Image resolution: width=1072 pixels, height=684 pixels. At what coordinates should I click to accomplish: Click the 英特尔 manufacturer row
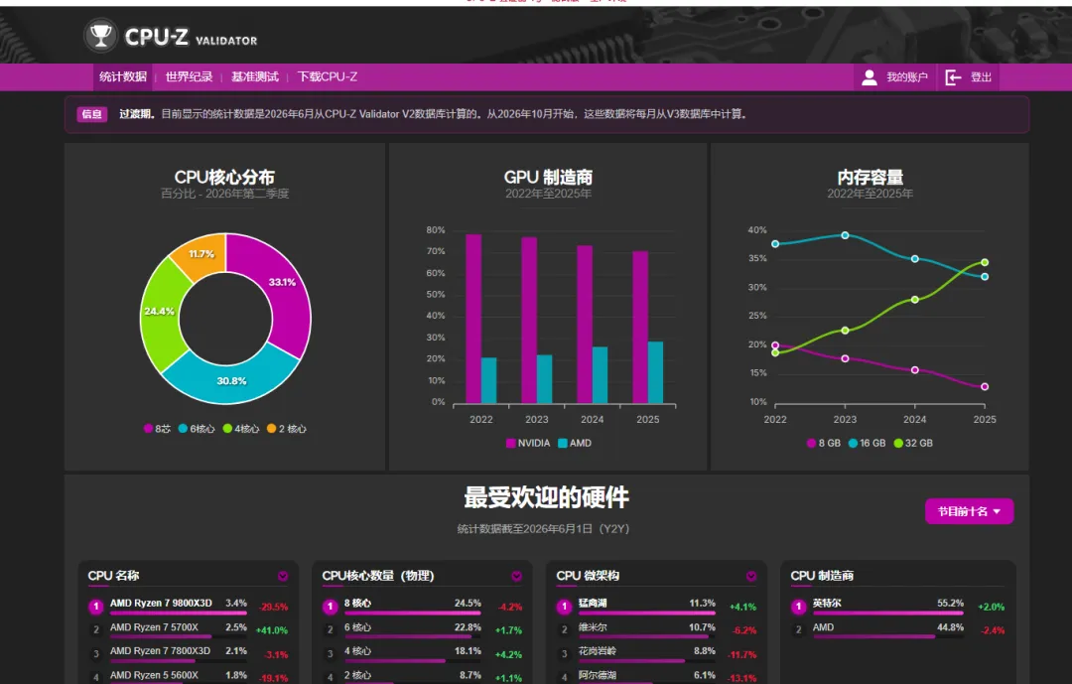897,606
